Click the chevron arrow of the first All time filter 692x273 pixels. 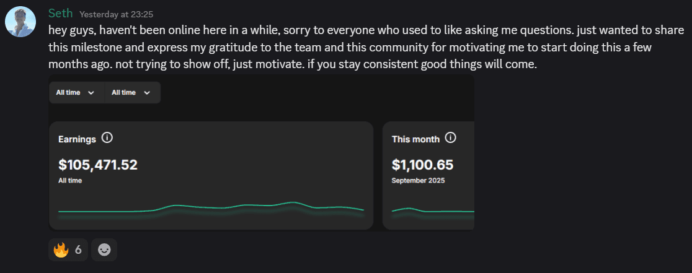(91, 93)
